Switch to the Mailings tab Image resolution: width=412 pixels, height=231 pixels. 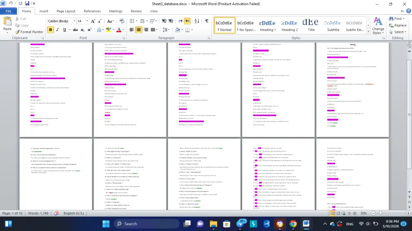pos(116,11)
